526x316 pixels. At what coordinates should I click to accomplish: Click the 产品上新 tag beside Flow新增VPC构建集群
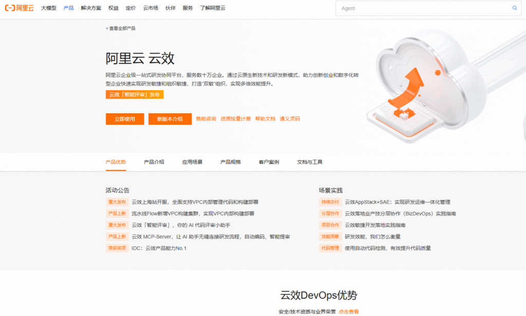pyautogui.click(x=117, y=213)
